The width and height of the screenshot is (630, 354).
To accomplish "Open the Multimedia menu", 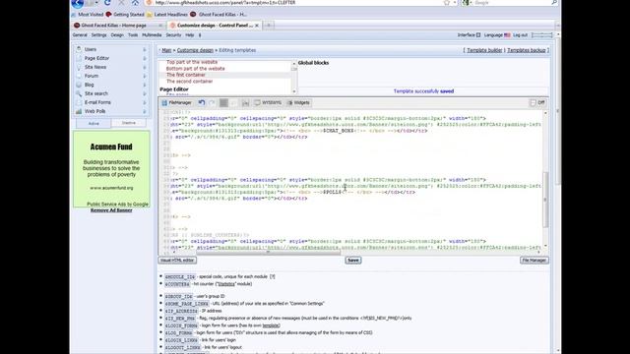I will tap(152, 35).
